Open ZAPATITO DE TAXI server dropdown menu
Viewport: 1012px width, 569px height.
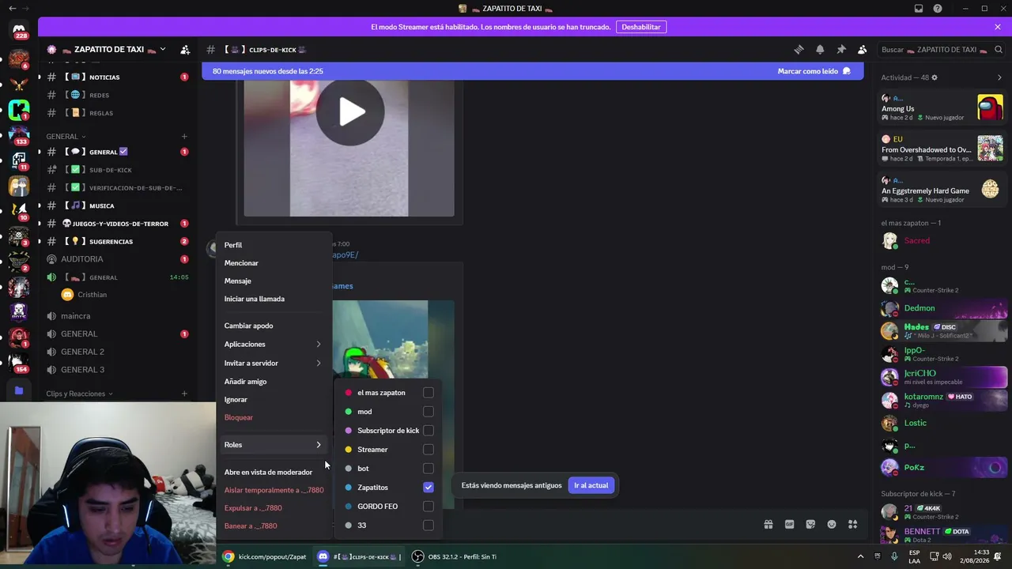click(163, 49)
